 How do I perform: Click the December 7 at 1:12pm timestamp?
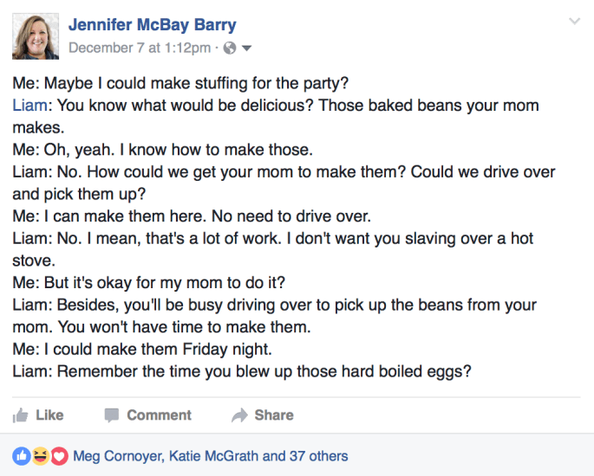click(139, 48)
